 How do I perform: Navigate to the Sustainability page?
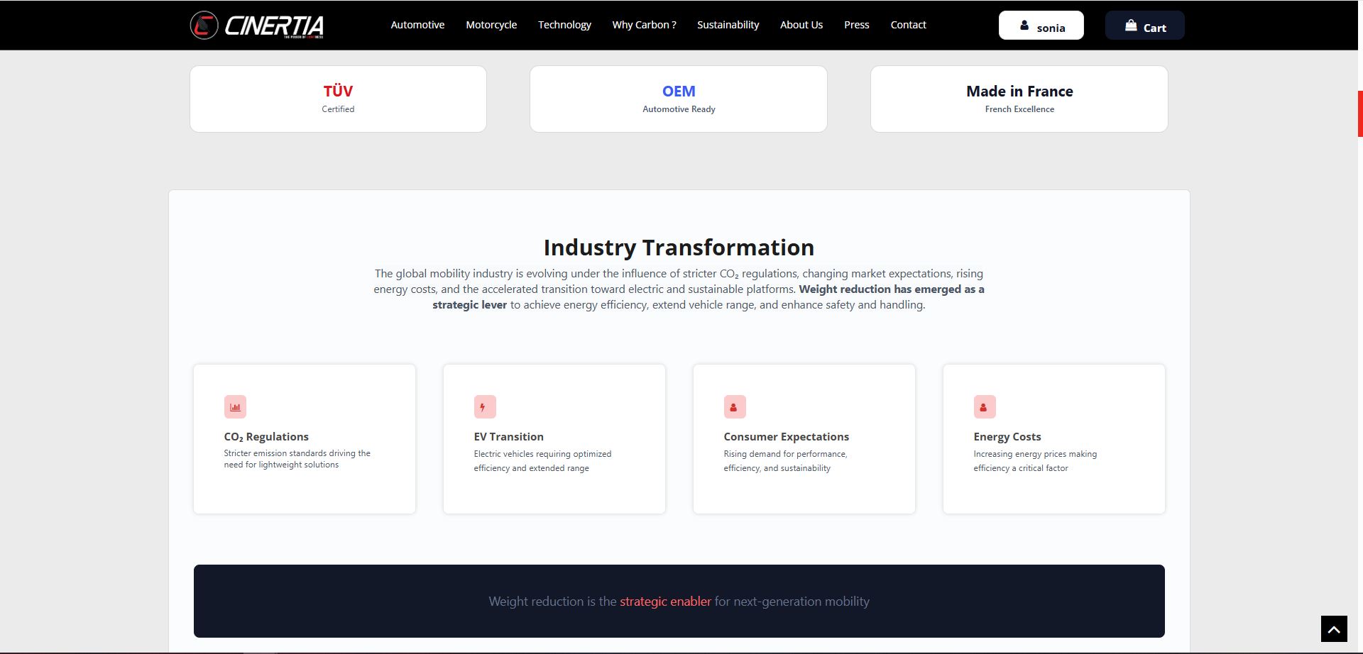pyautogui.click(x=728, y=25)
